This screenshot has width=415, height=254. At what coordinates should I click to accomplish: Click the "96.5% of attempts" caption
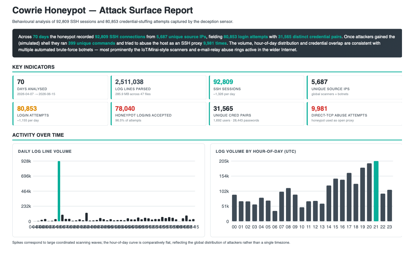tap(128, 120)
